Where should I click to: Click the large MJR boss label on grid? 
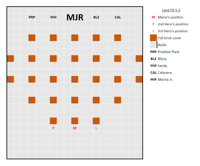tap(75, 17)
